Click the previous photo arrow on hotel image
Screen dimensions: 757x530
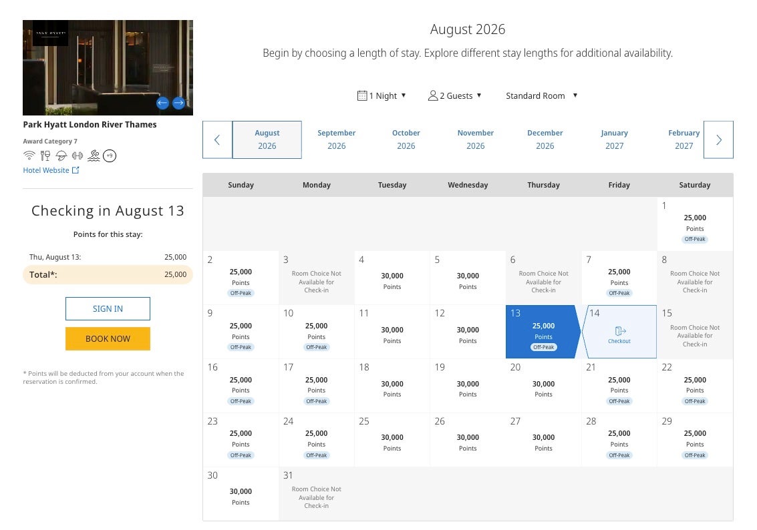pos(162,103)
